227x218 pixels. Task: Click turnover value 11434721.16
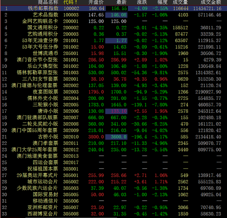[x=207, y=8]
